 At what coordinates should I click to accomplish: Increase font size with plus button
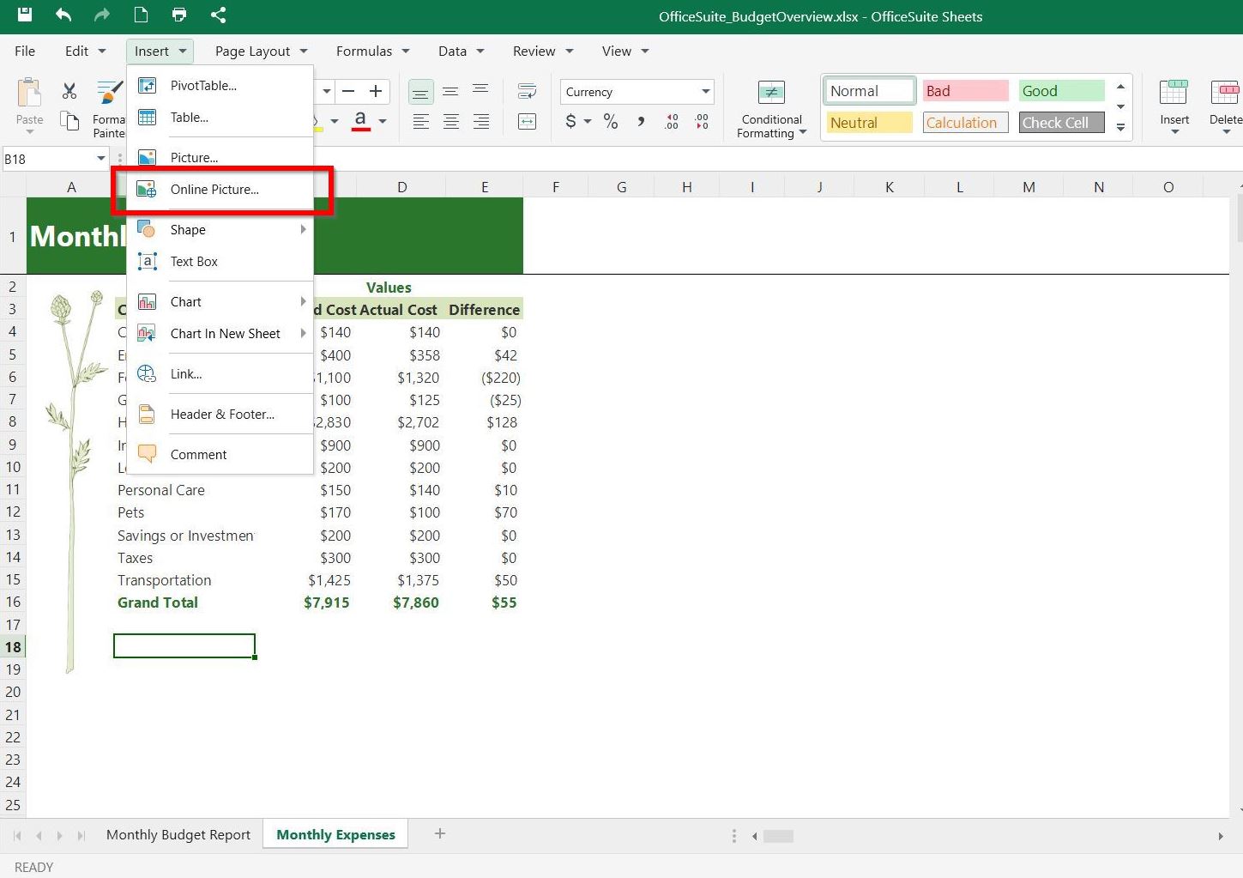tap(376, 91)
